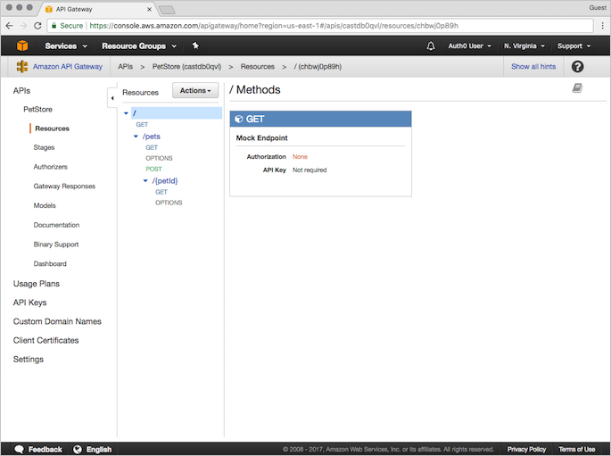Click the Amazon API Gateway link
The width and height of the screenshot is (611, 456).
coord(68,67)
